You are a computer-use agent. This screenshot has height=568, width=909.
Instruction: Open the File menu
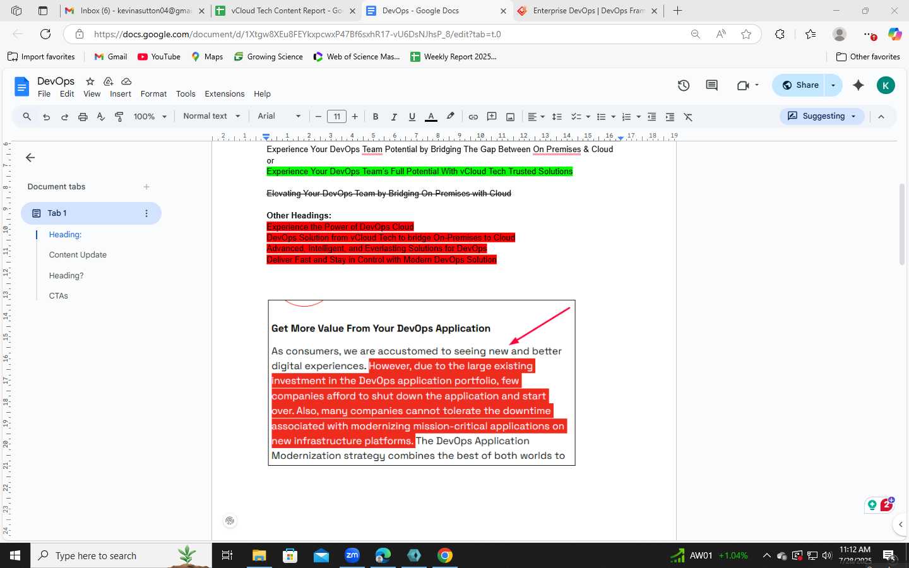point(44,94)
